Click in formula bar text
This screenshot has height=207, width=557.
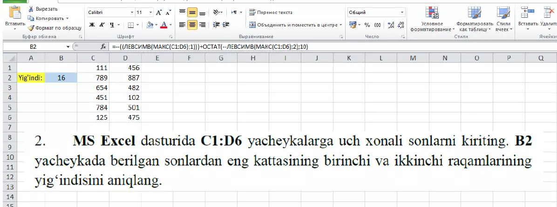210,47
